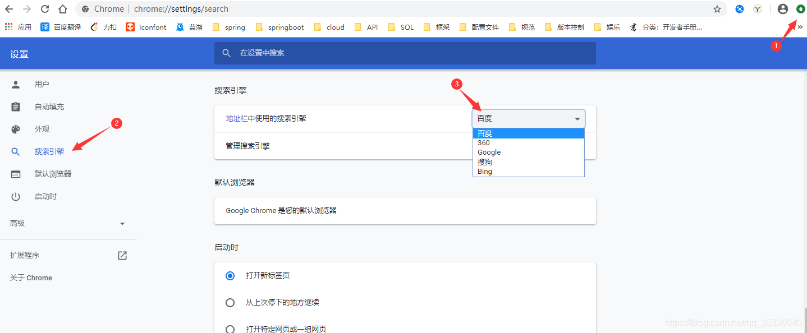
Task: Bookmark this page with the star icon
Action: [x=717, y=9]
